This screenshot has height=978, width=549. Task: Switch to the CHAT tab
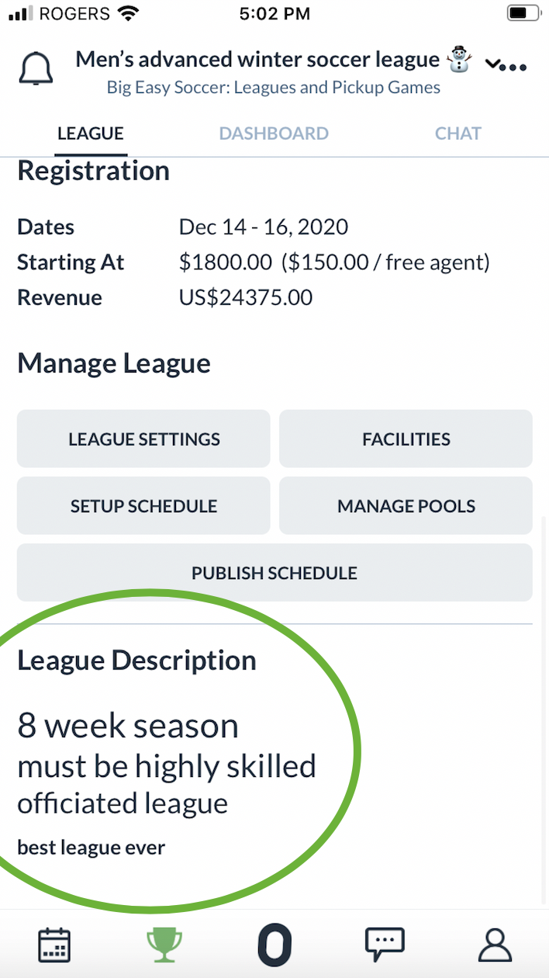(x=457, y=134)
